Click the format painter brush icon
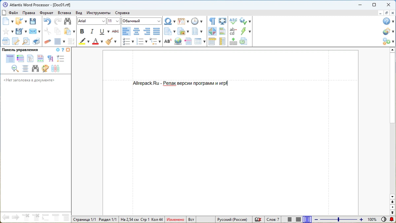This screenshot has height=223, width=396. click(x=109, y=41)
